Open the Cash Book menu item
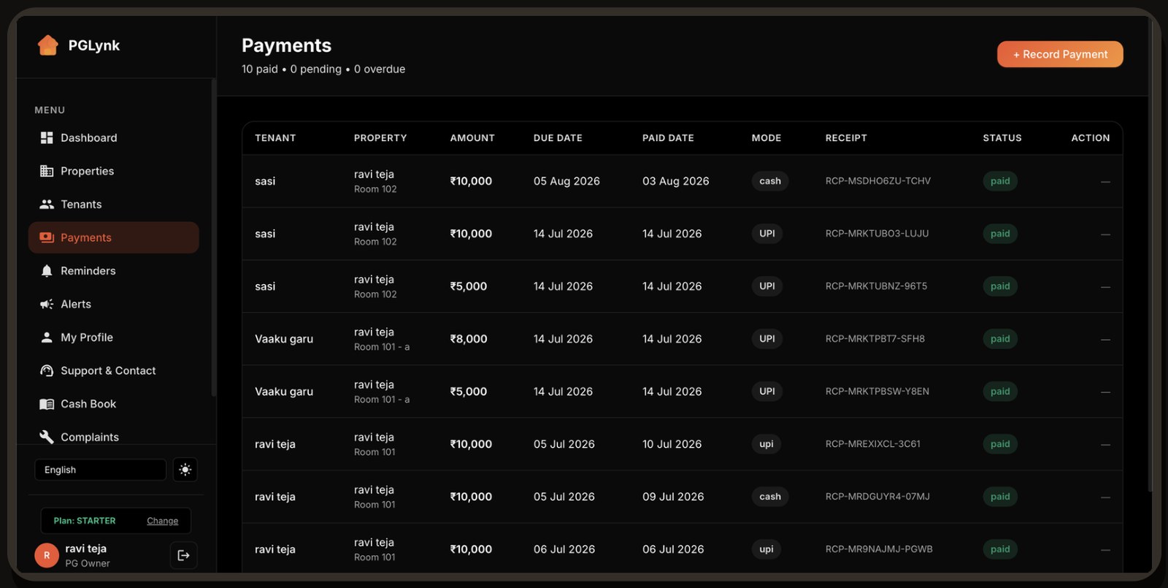 point(113,404)
